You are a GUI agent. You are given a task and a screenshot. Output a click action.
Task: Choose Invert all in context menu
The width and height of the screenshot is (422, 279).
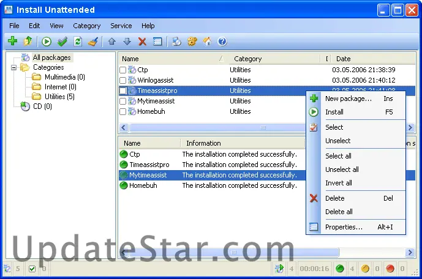pos(356,183)
